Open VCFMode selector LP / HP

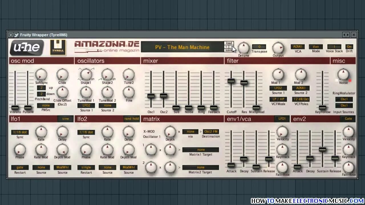pos(278,99)
